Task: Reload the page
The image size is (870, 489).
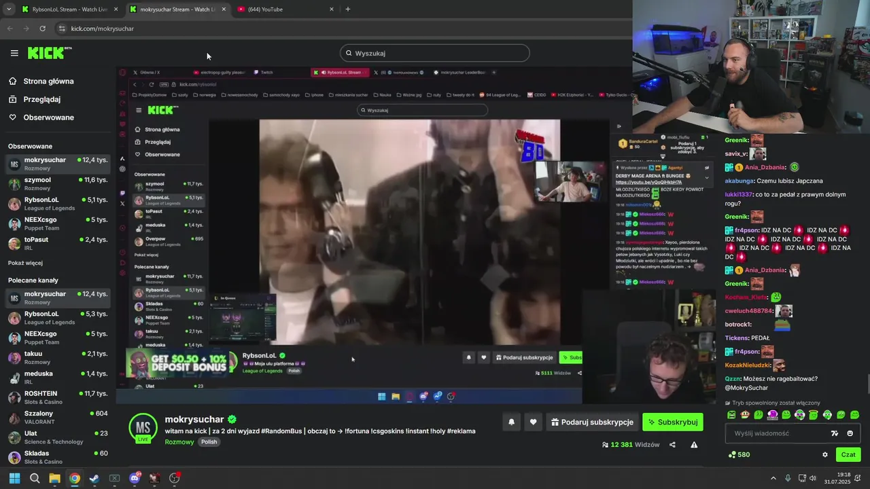Action: pos(42,29)
